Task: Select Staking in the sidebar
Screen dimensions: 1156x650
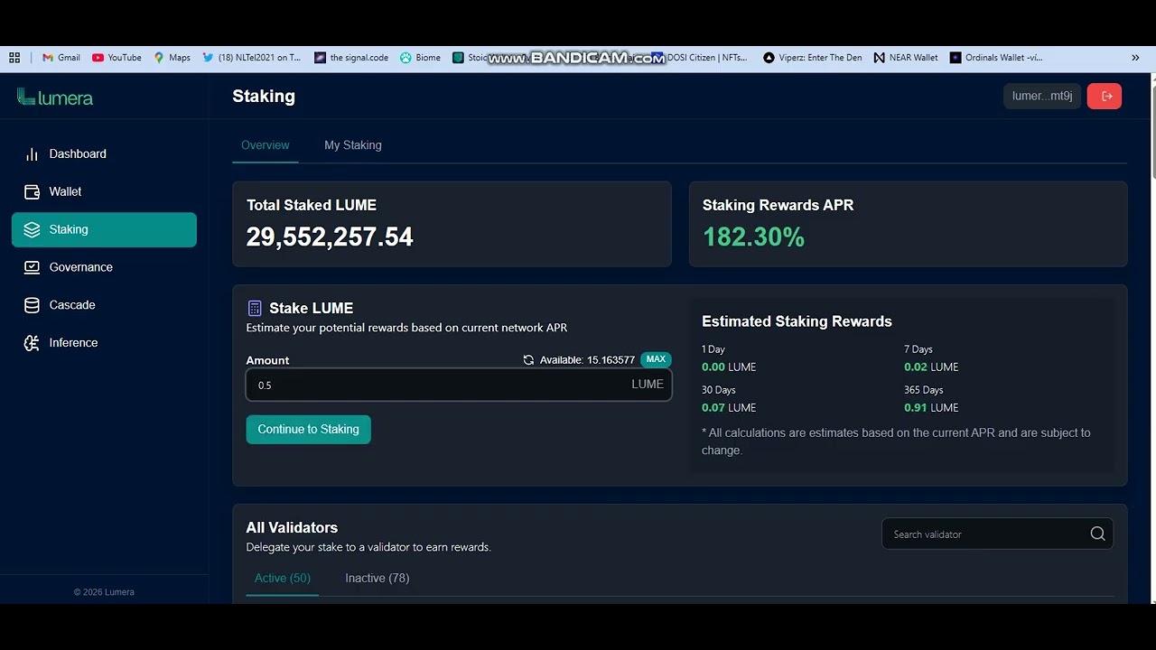Action: click(x=104, y=229)
